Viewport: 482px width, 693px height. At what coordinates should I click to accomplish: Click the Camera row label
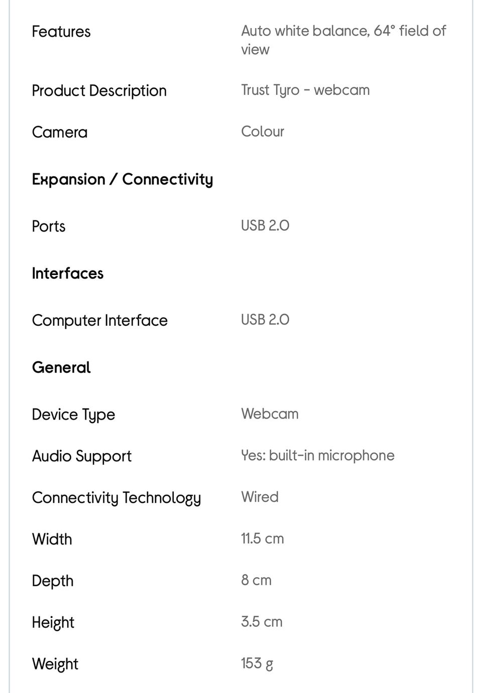(59, 132)
